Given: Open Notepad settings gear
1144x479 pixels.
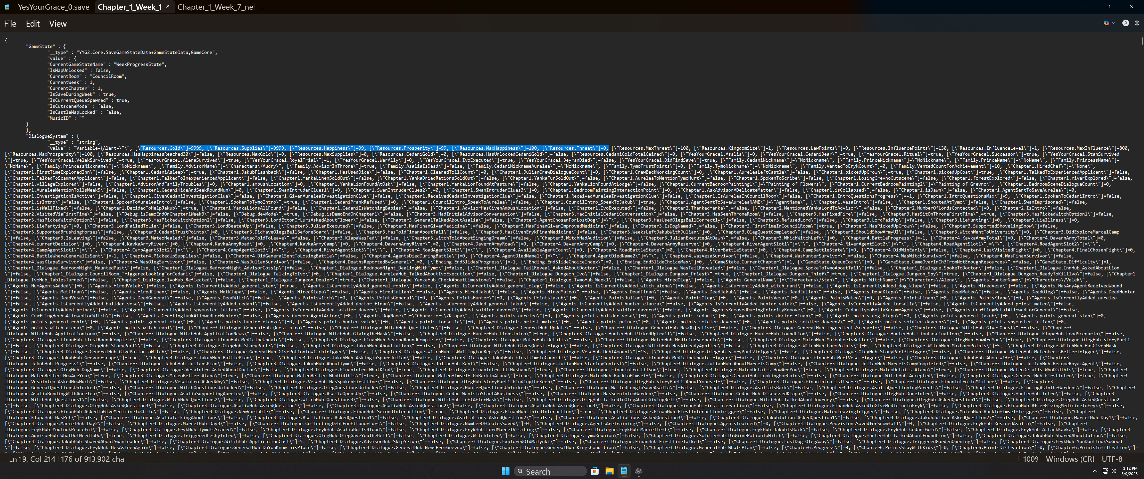Looking at the screenshot, I should (1137, 23).
